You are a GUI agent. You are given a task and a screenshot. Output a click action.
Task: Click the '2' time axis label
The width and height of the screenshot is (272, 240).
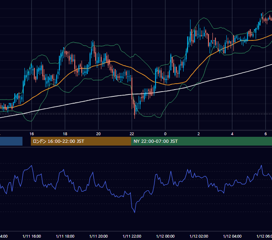(x=199, y=134)
